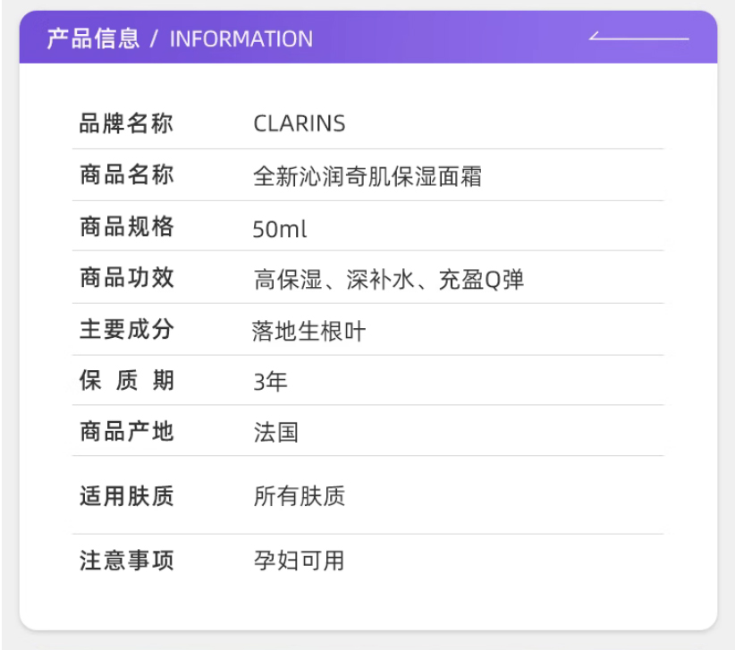Click the 商品规格 row label

pos(126,226)
